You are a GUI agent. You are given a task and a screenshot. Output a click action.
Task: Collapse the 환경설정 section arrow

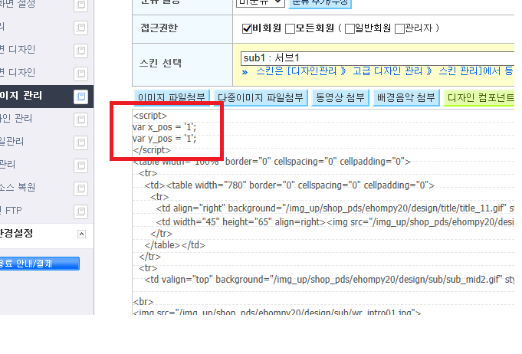tap(81, 234)
